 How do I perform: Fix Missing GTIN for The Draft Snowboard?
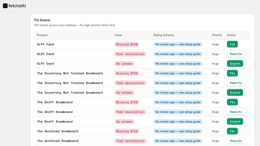click(x=232, y=102)
